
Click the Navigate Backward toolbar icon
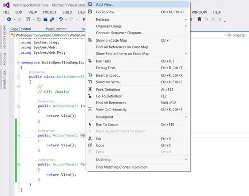(x=9, y=20)
